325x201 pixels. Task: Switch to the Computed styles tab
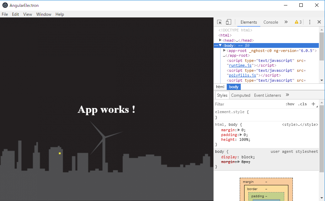240,95
